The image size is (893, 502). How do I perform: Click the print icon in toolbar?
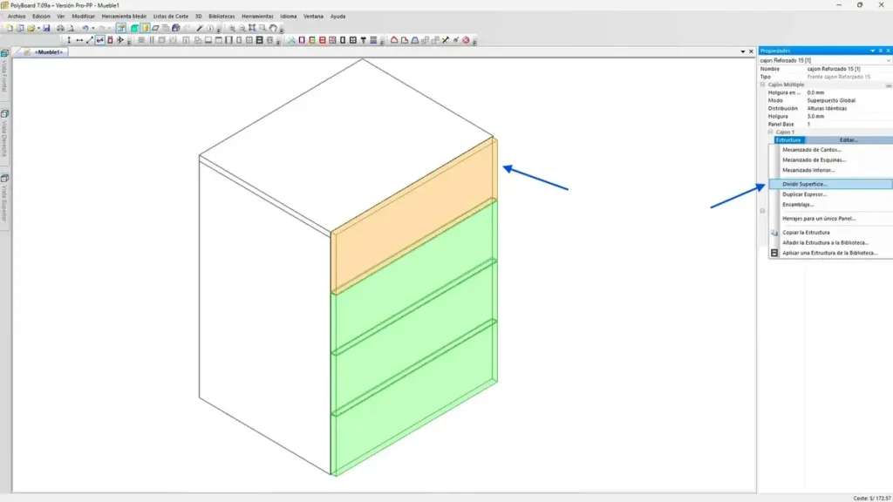click(x=60, y=28)
